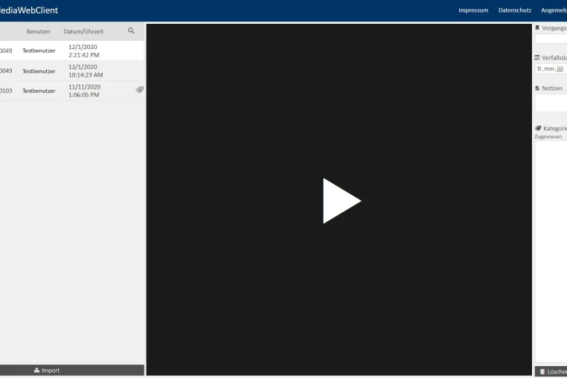
Task: Select recording dated 12/1/2020 10:14:23 AM
Action: pyautogui.click(x=72, y=71)
